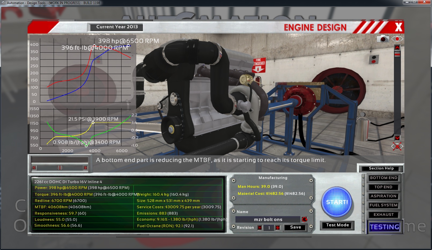Click the Test Mode button
432x250 pixels.
[337, 225]
